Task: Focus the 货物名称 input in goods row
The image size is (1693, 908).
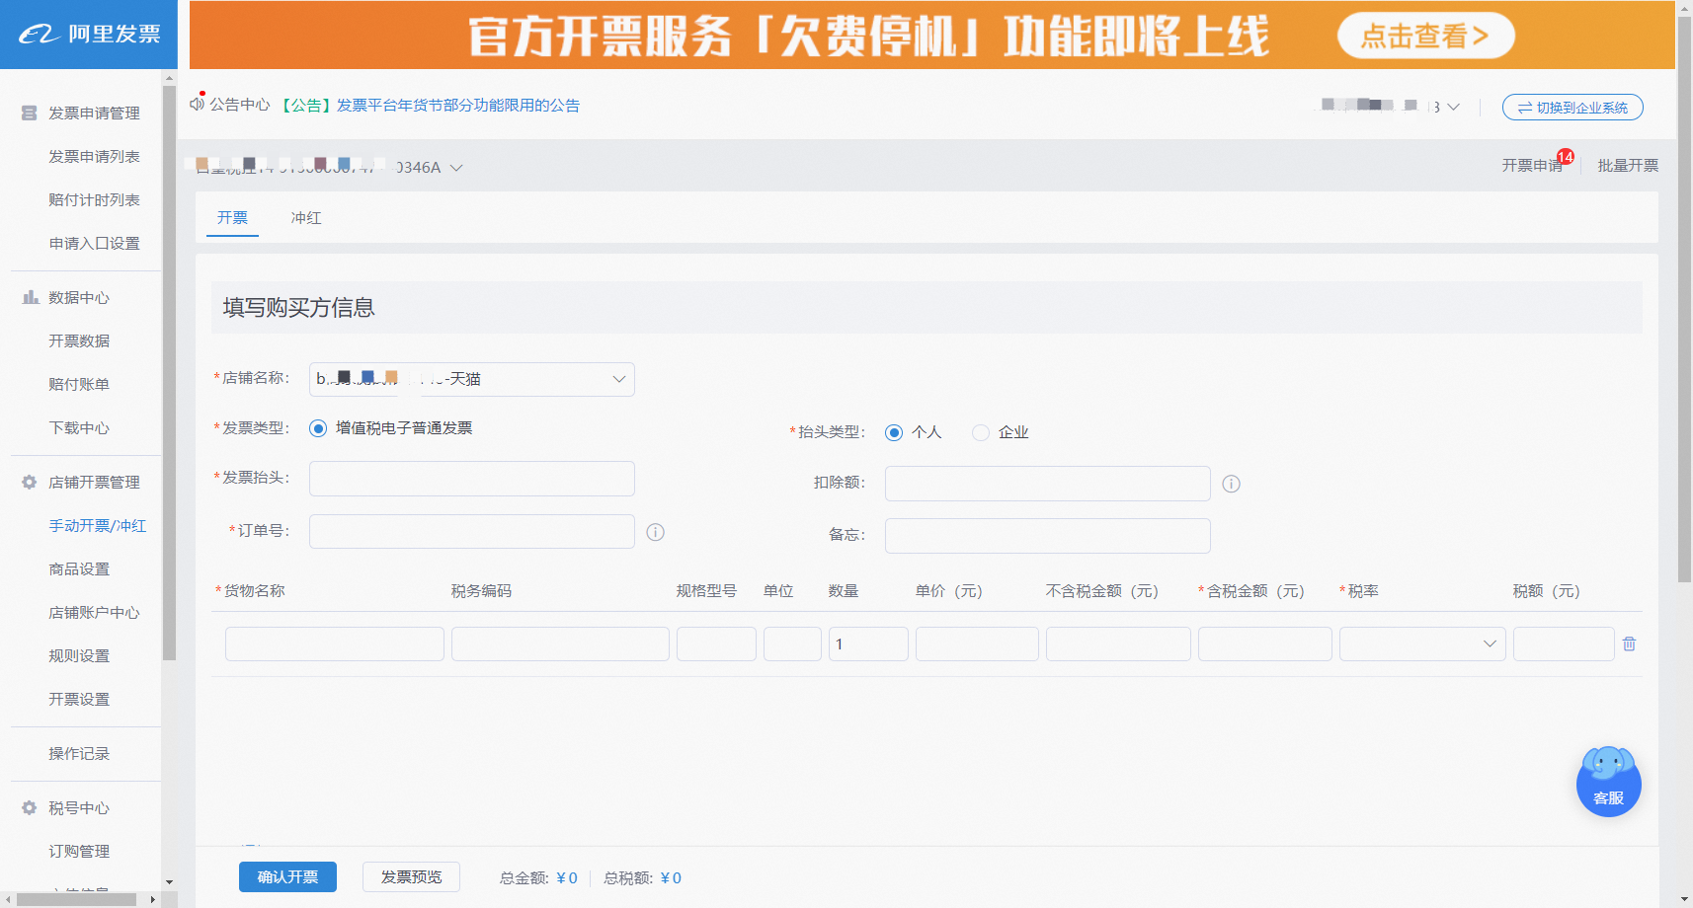Action: 335,643
